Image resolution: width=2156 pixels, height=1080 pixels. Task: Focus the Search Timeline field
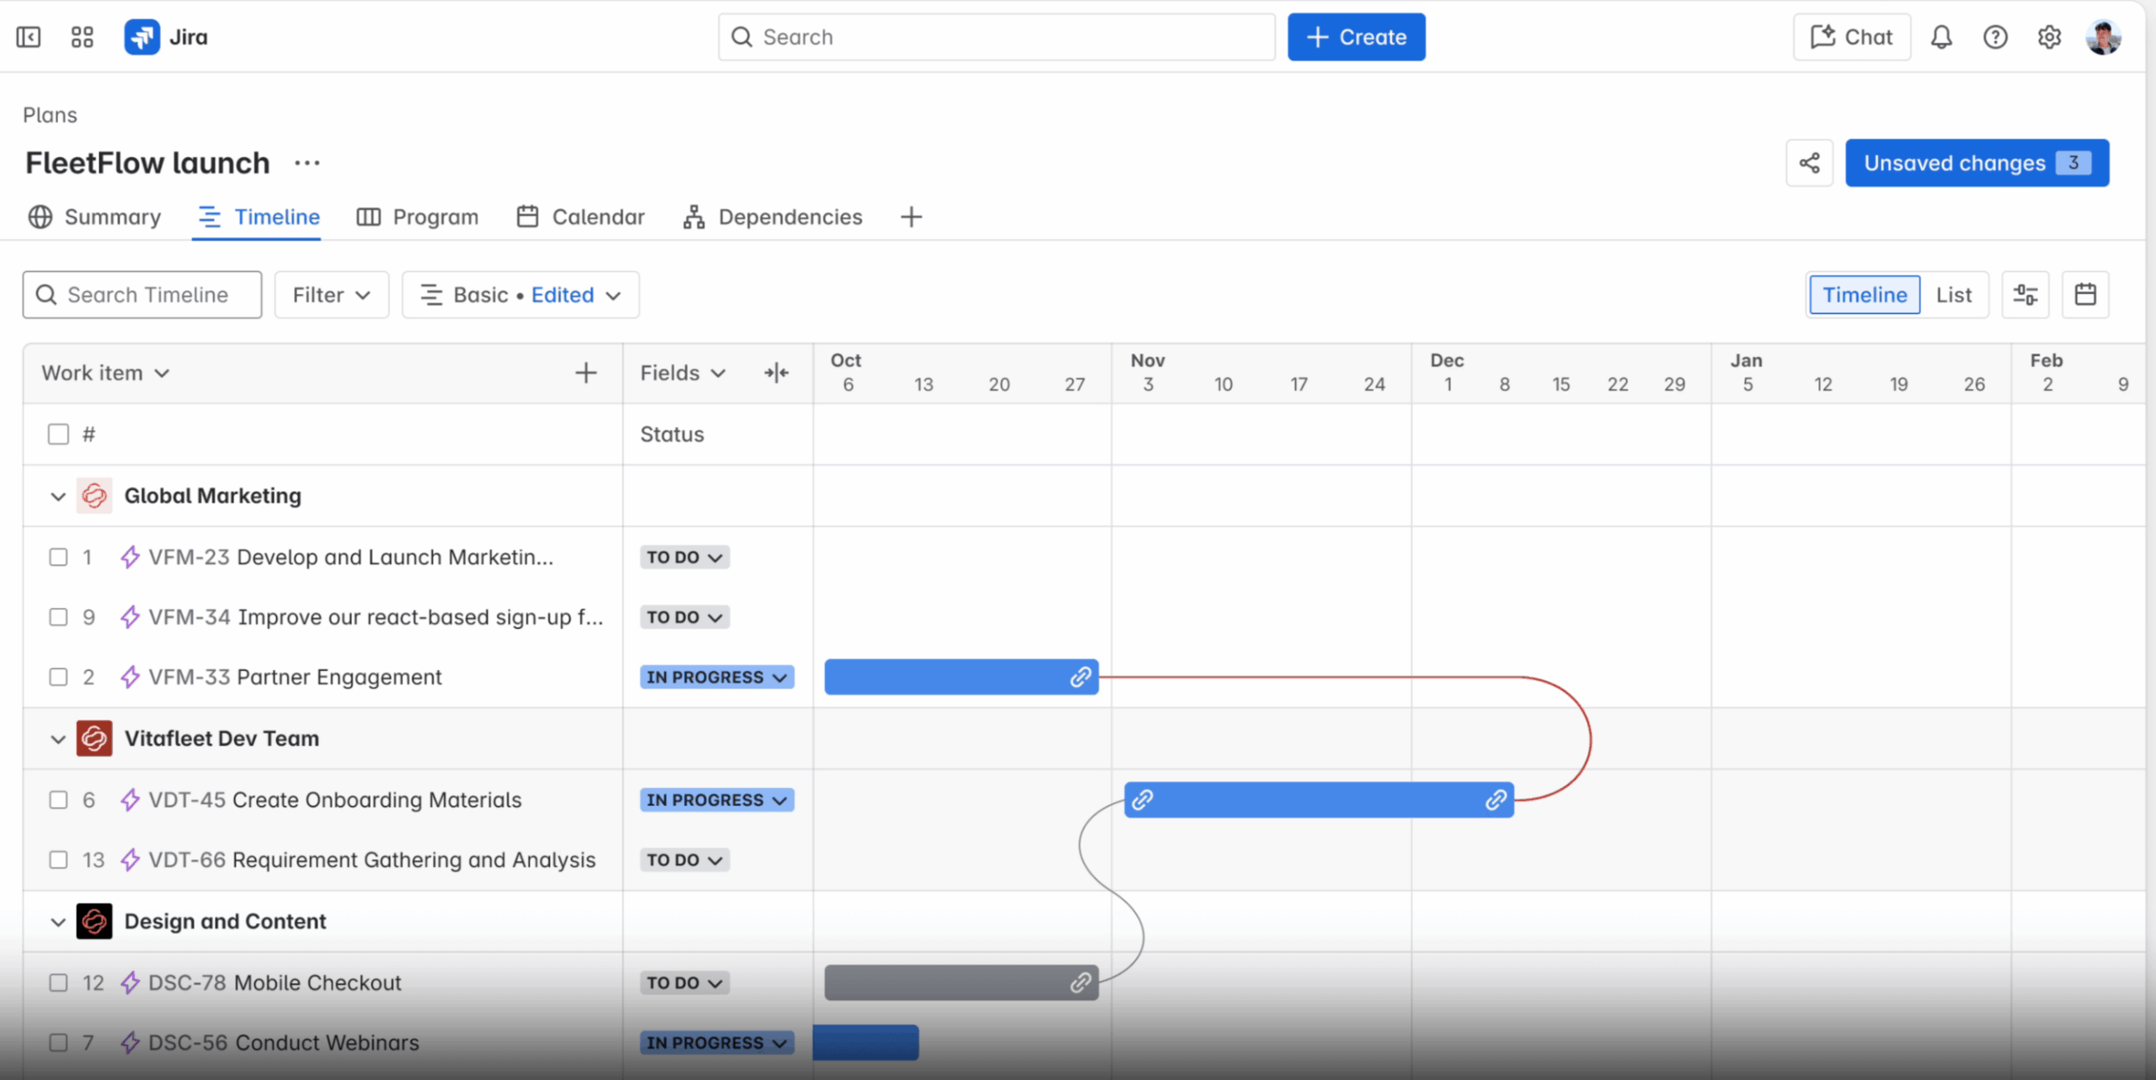click(142, 295)
